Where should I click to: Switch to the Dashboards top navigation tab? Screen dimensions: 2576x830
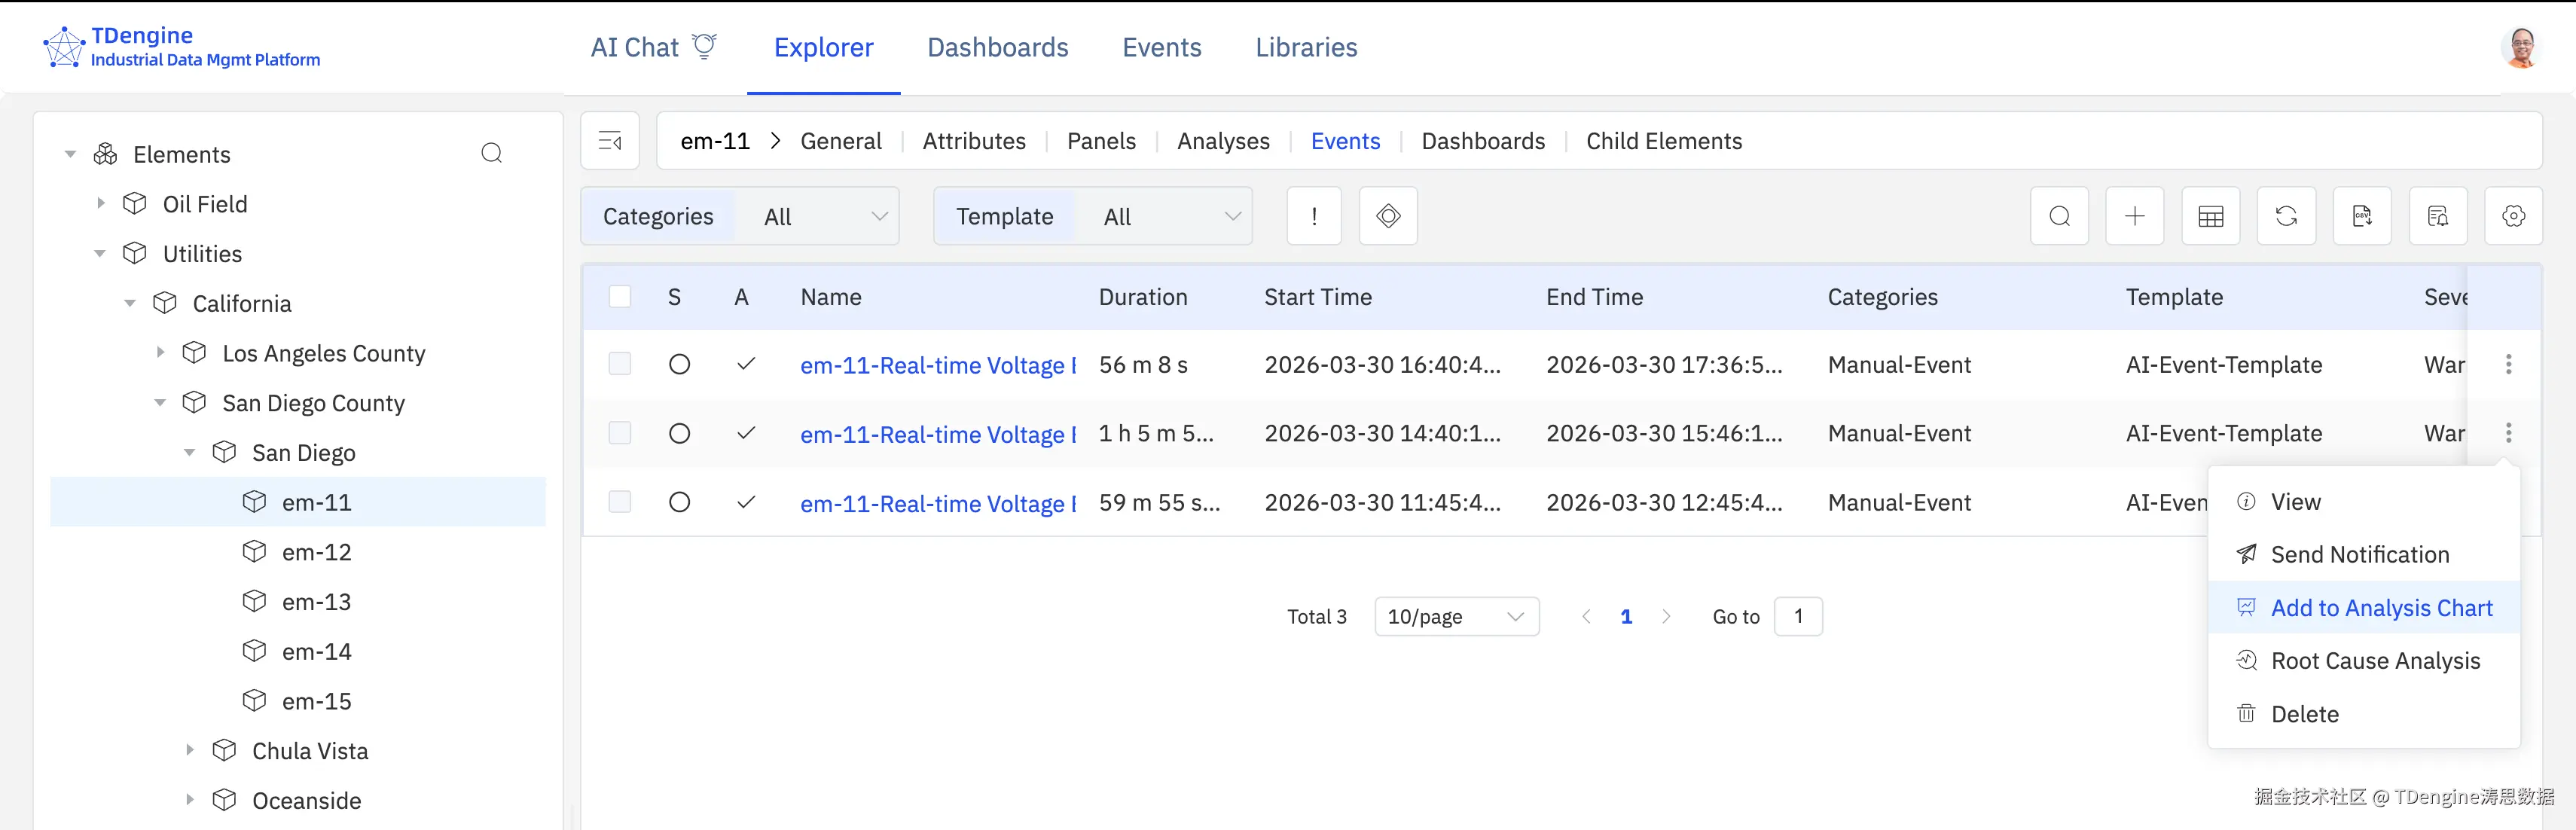(997, 47)
